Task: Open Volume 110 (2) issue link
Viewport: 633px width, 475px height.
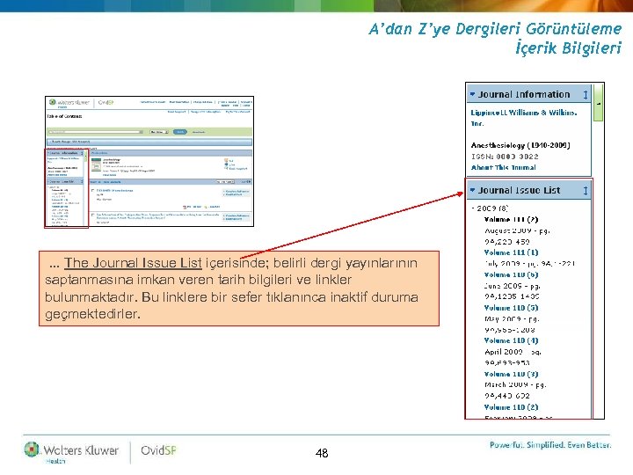Action: (x=511, y=407)
